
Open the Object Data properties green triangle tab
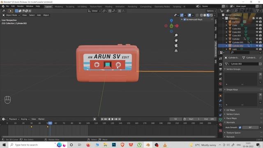coord(220,120)
